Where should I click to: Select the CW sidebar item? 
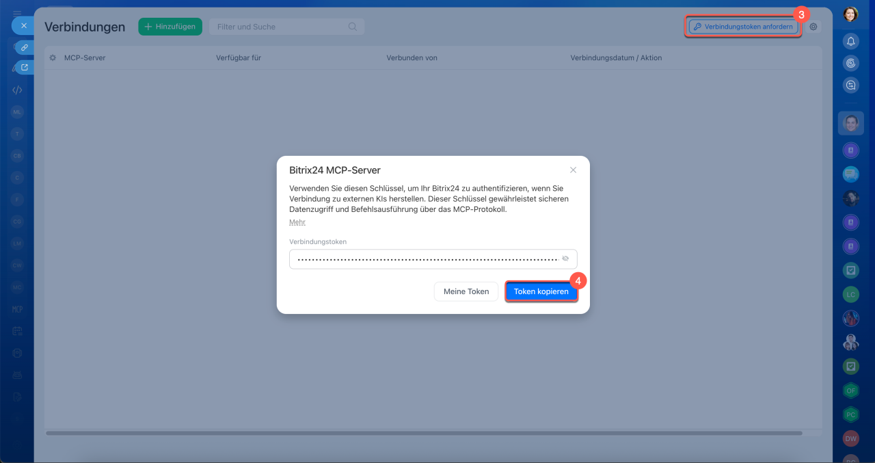pyautogui.click(x=17, y=265)
